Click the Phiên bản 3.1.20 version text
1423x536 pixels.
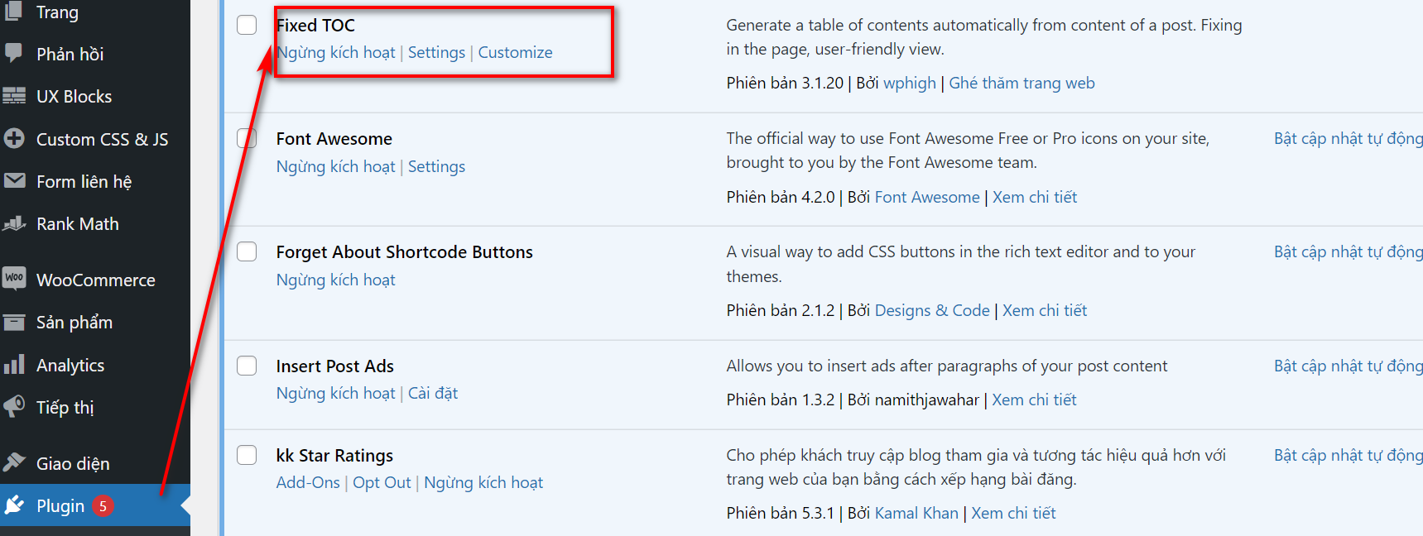[785, 83]
